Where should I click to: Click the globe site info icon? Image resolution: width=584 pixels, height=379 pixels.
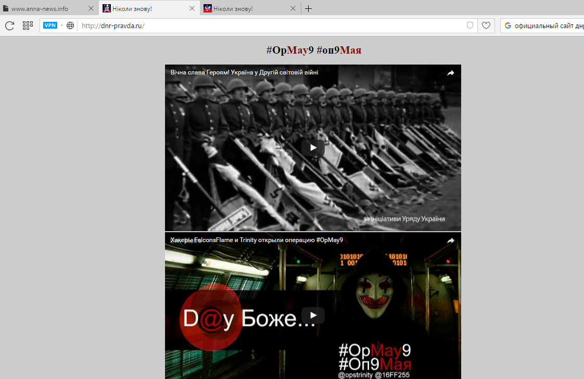coord(70,26)
